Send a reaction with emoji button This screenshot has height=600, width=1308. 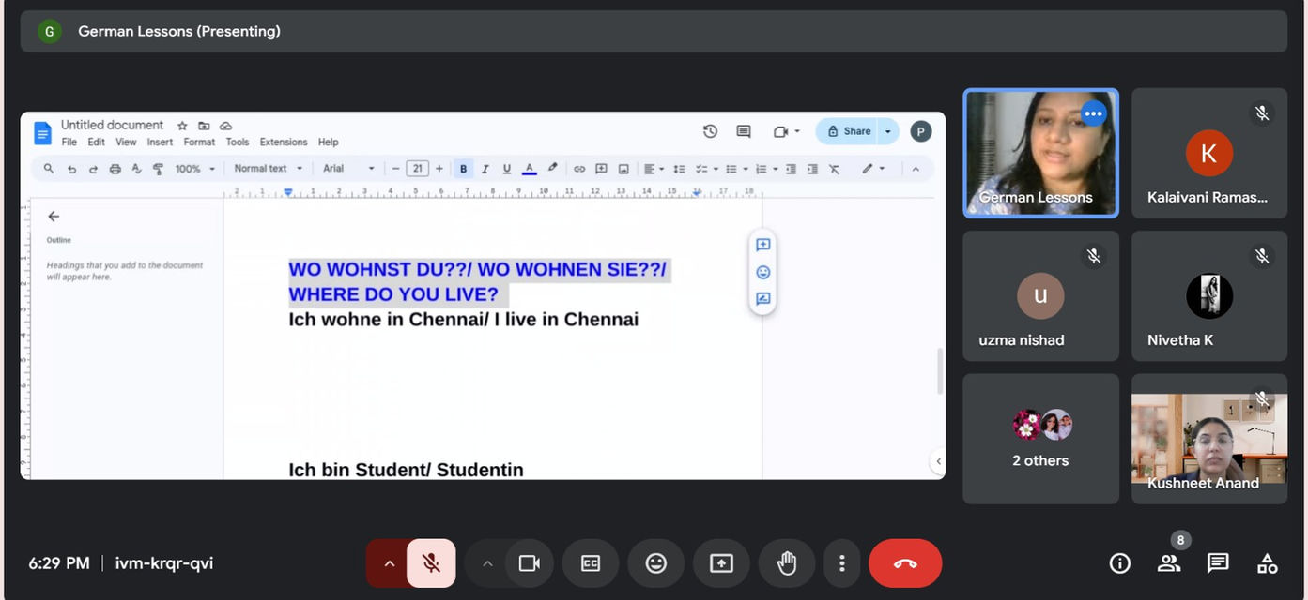click(x=655, y=563)
